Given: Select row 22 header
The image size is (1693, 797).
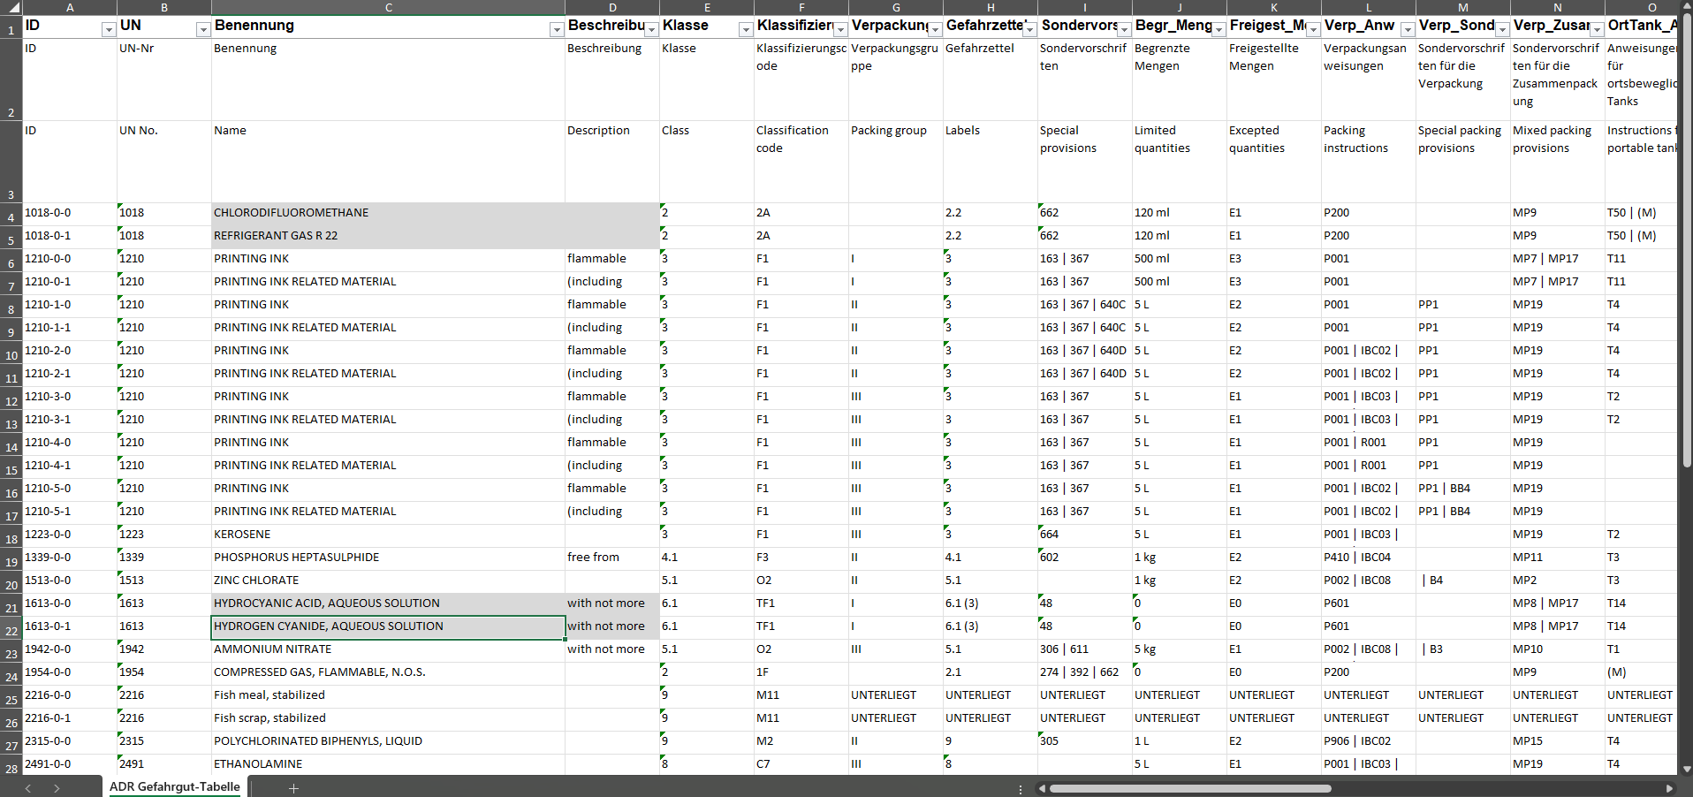Looking at the screenshot, I should [x=11, y=631].
